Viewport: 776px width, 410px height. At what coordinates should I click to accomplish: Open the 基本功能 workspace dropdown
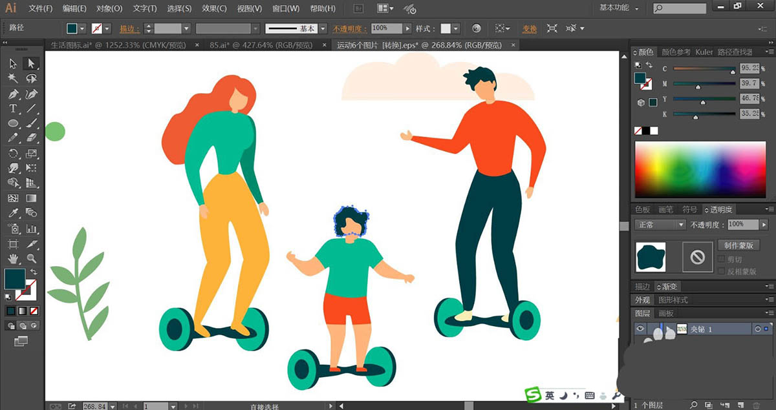pyautogui.click(x=619, y=8)
